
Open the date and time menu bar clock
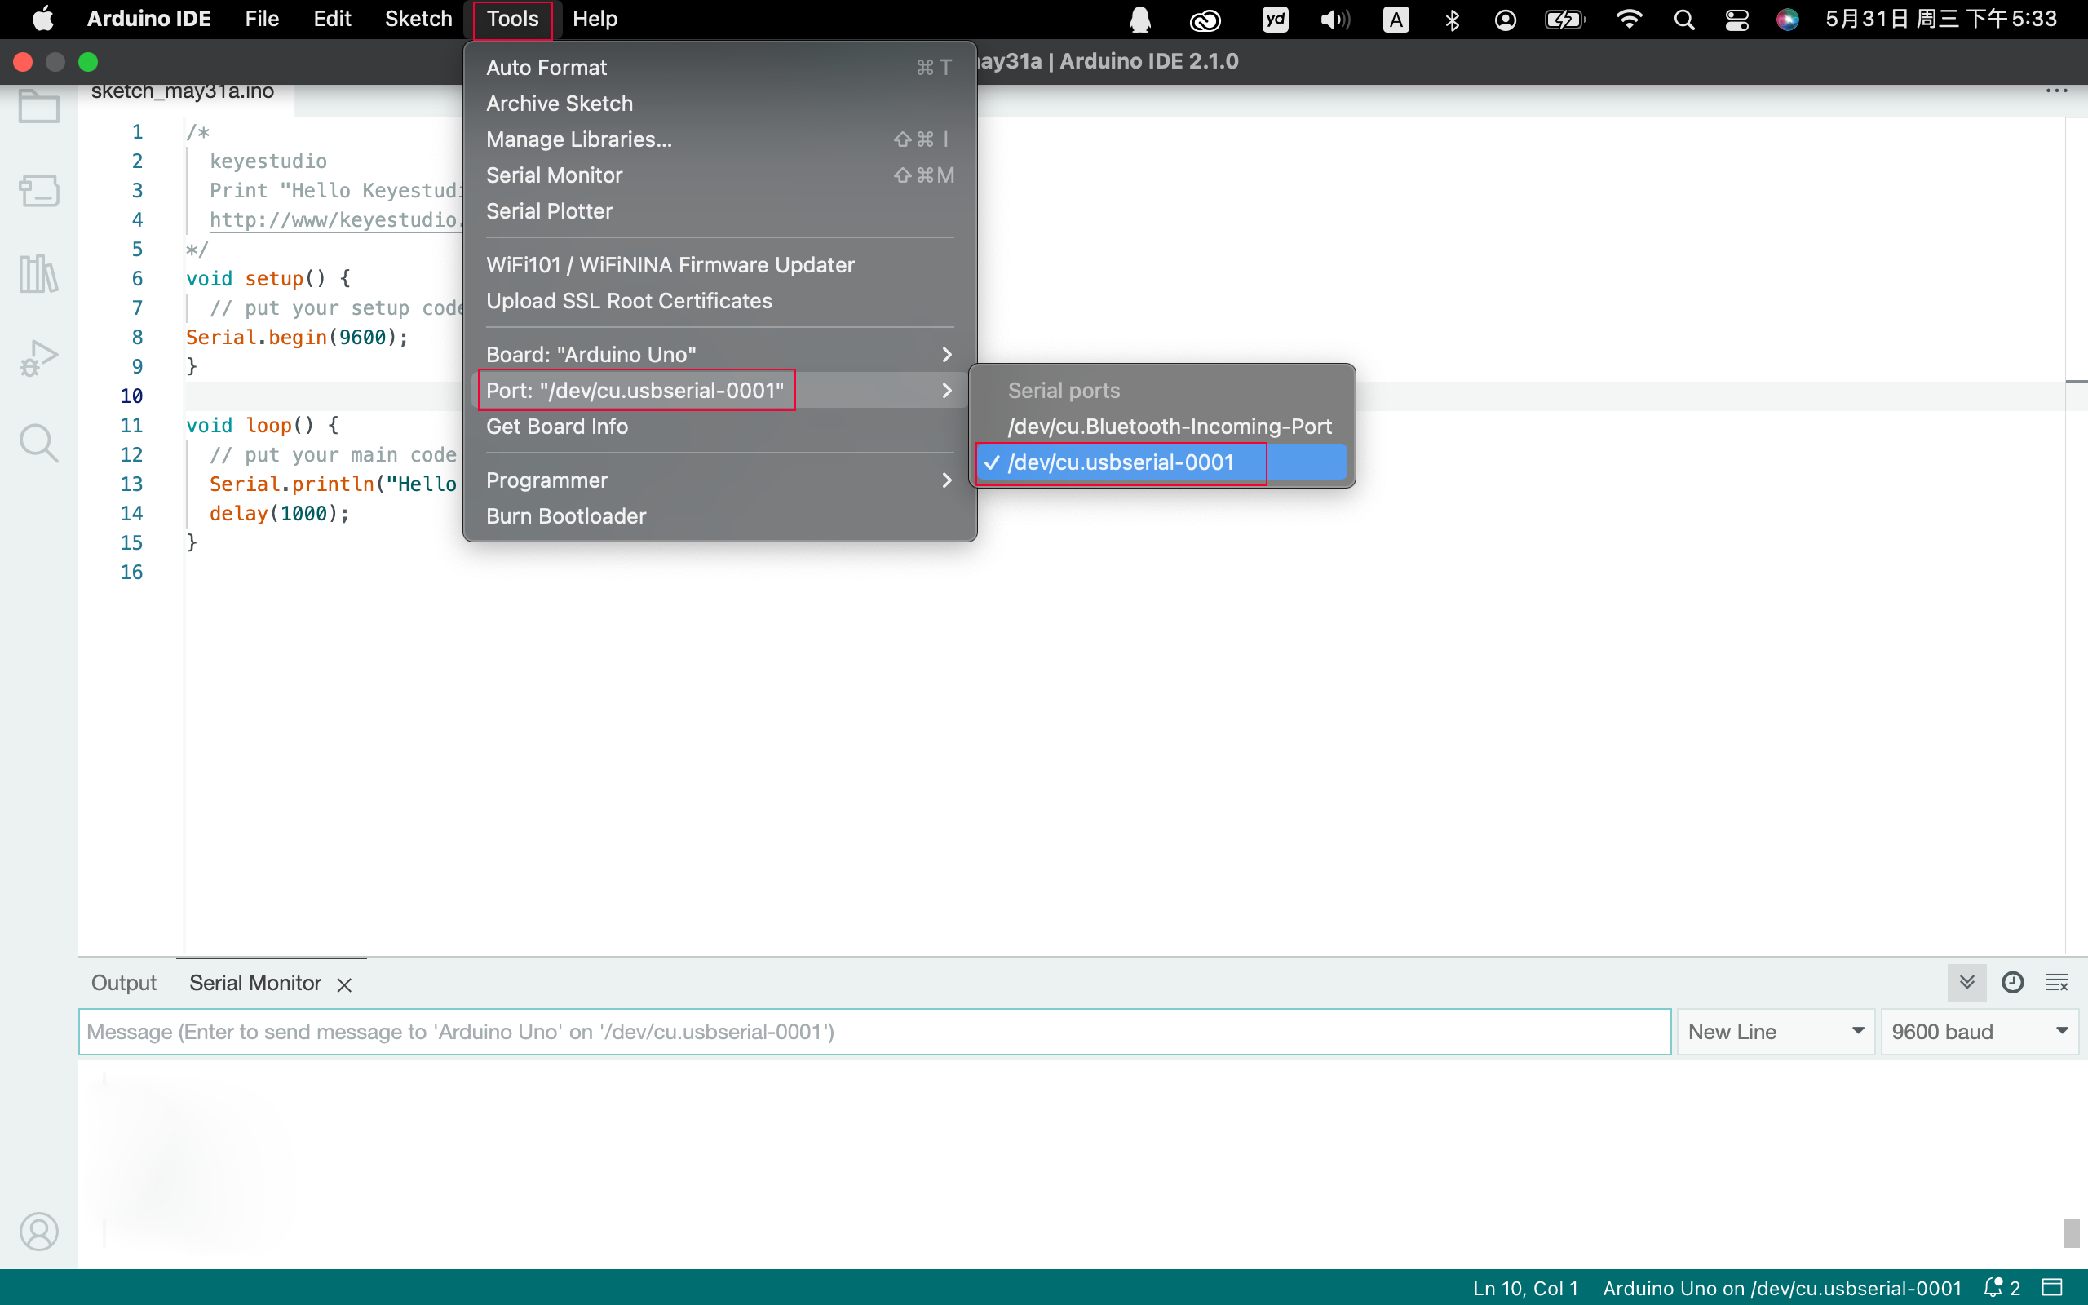coord(1941,19)
